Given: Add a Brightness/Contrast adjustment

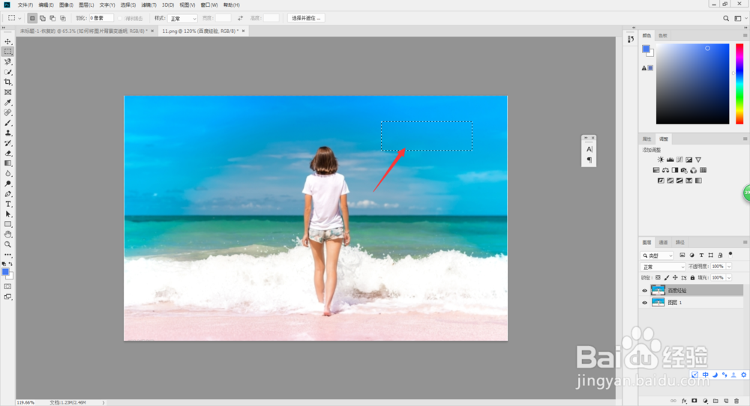Looking at the screenshot, I should 661,160.
